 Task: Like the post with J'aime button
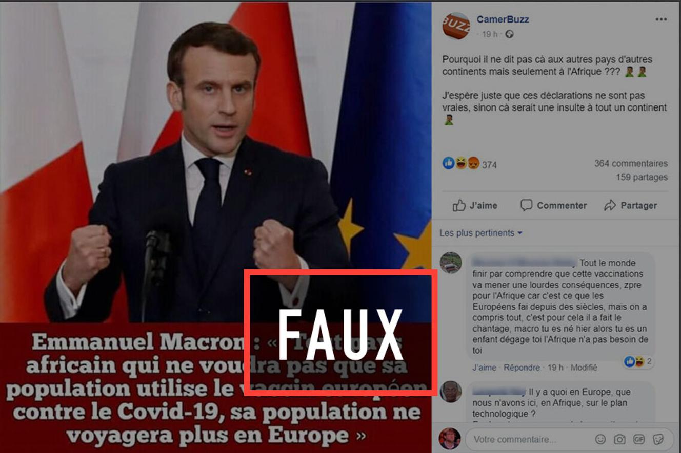(475, 205)
